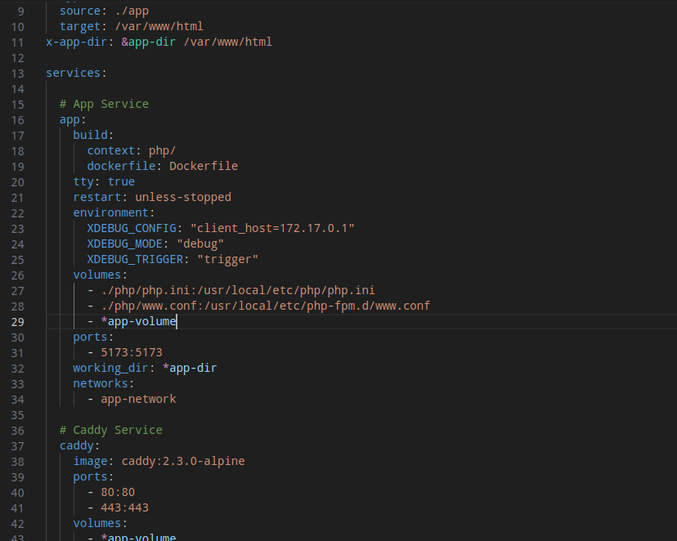Click the app-network entry on line 34
This screenshot has width=677, height=541.
138,399
